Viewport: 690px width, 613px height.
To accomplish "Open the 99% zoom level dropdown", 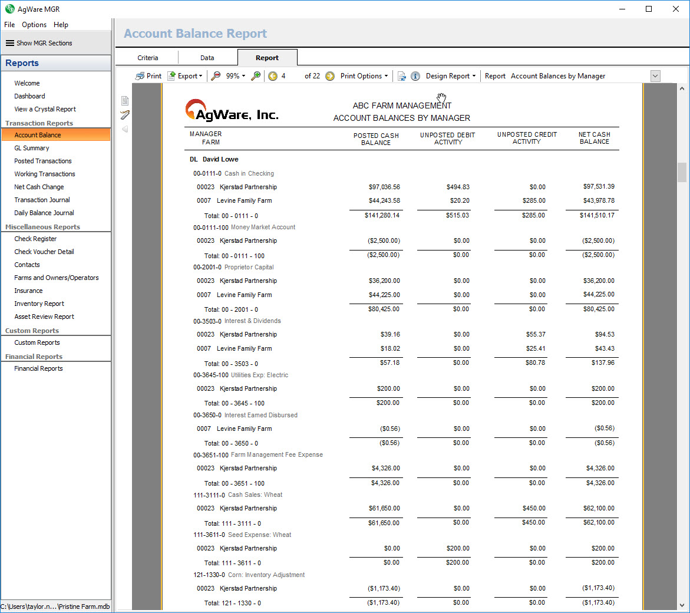I will pos(236,76).
